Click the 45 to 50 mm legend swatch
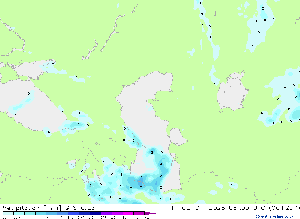The height and width of the screenshot is (219, 300). point(139,213)
